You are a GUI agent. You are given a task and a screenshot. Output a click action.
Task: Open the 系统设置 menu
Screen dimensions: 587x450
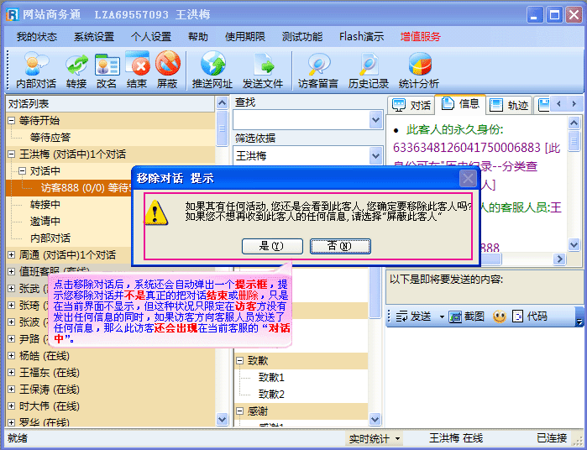pos(93,37)
